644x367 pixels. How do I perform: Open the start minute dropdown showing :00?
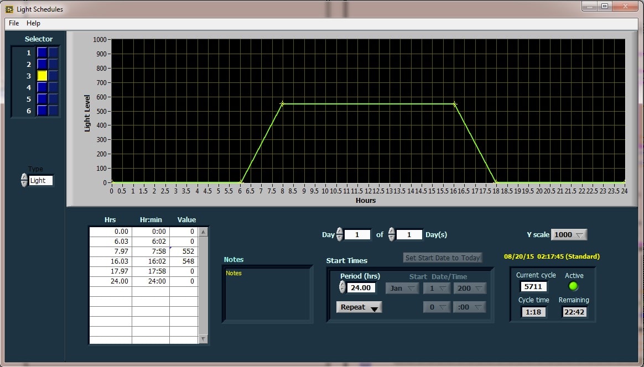coord(470,307)
